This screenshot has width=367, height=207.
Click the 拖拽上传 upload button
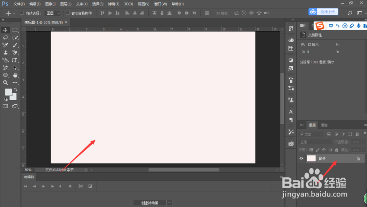tap(323, 12)
